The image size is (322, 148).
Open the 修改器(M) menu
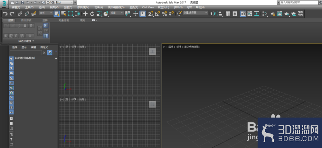83,7
